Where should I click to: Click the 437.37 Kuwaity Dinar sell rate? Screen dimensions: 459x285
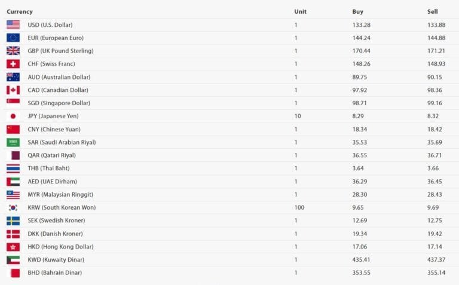pos(437,260)
